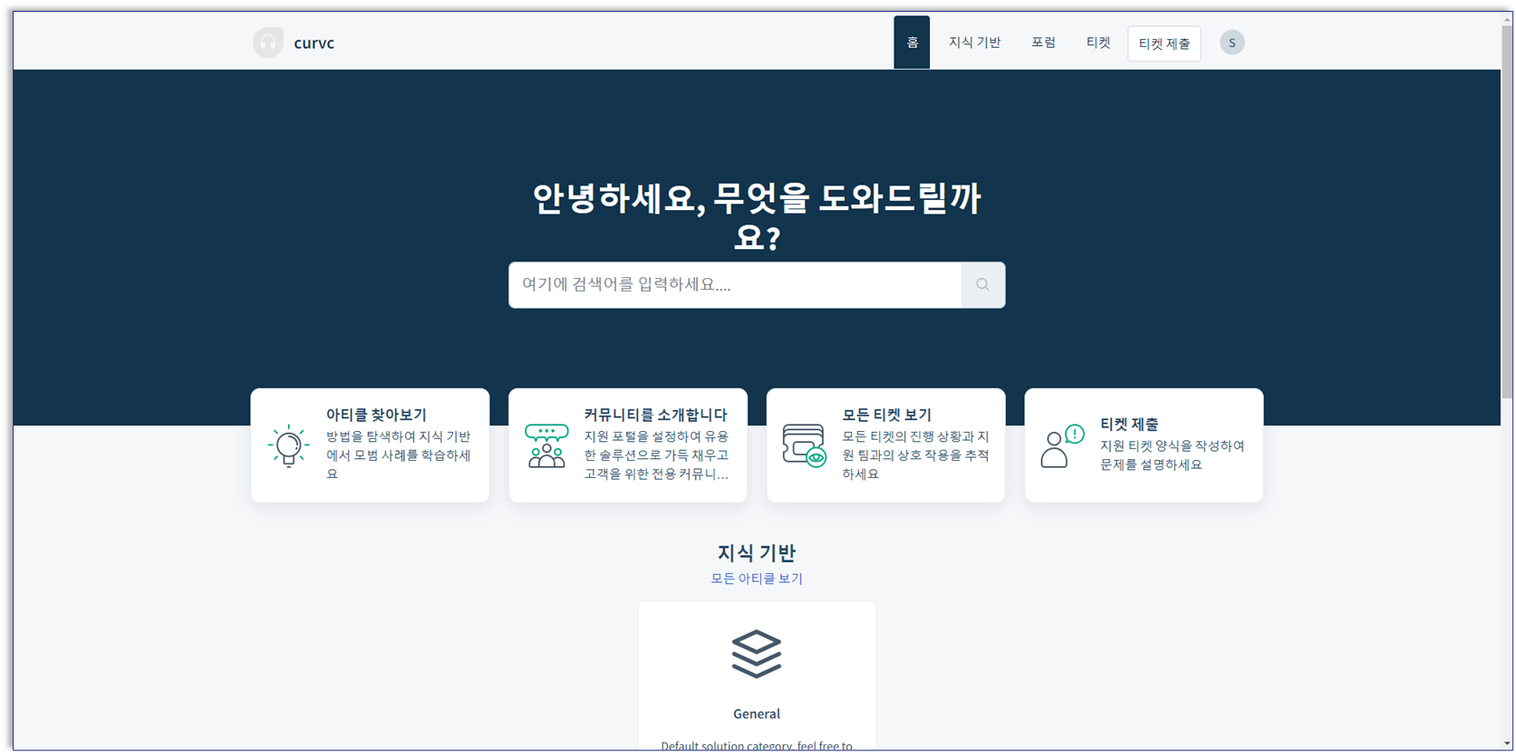The image size is (1516, 756).
Task: Click the curvc brand name link
Action: pos(314,43)
